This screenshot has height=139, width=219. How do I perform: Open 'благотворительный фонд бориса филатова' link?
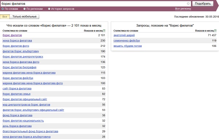tap(30, 131)
